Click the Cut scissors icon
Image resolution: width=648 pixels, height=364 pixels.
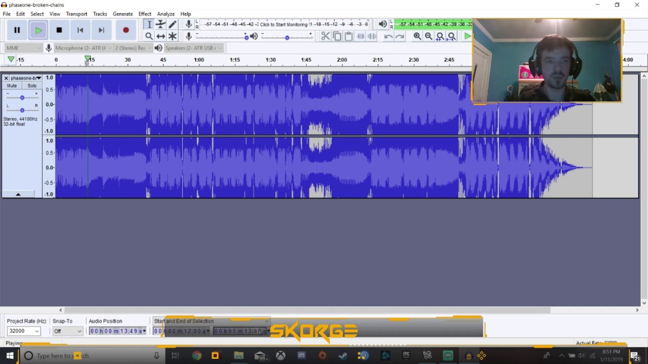325,36
